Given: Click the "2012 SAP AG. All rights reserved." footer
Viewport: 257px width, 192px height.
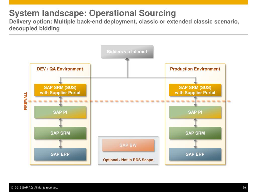Looking at the screenshot, I should (x=34, y=187).
